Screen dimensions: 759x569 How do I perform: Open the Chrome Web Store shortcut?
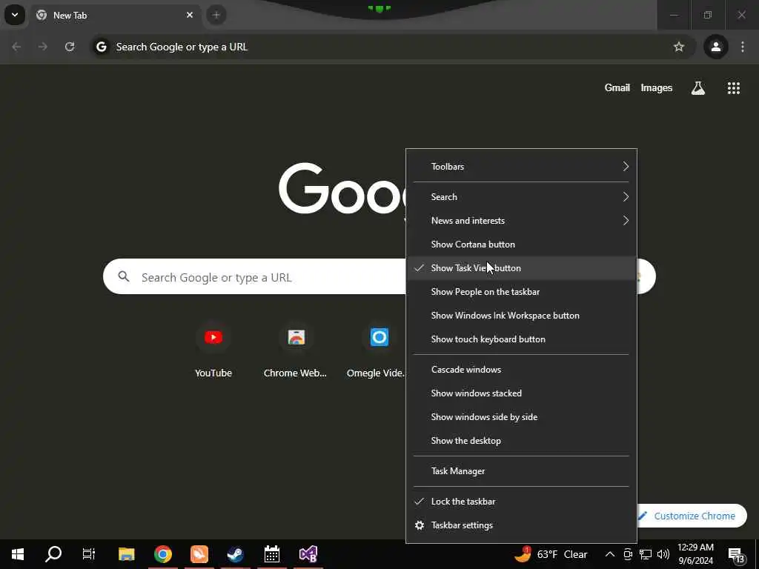[x=296, y=350]
